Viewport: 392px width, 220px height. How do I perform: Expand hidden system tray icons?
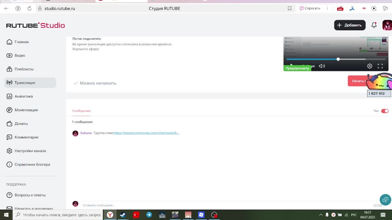click(x=321, y=215)
